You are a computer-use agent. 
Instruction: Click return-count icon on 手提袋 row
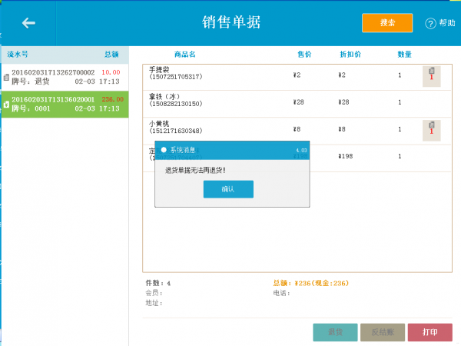[x=431, y=76]
